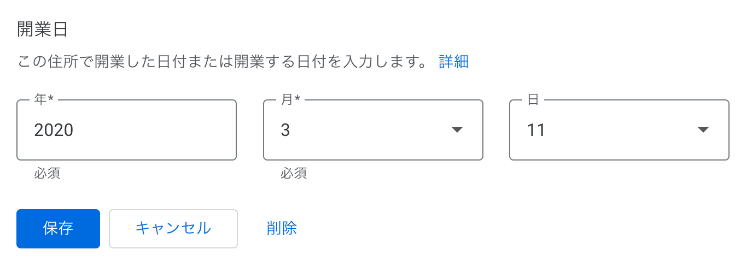Click the 開業日 section heading
This screenshot has height=273, width=735.
[43, 28]
